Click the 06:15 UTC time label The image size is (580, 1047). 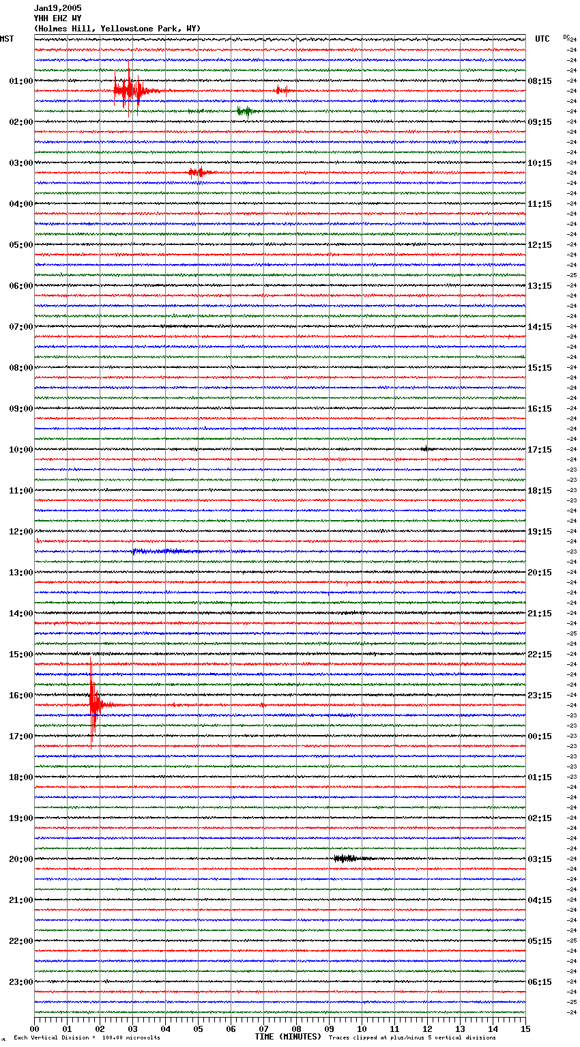(x=540, y=982)
